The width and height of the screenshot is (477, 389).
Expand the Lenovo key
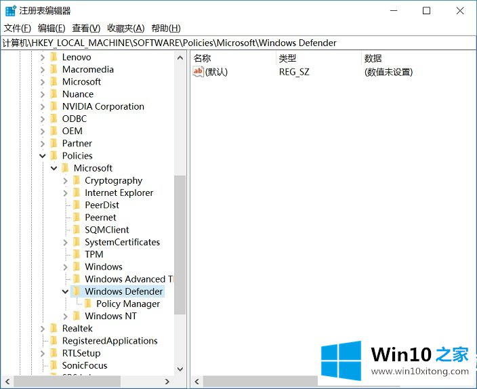click(43, 57)
